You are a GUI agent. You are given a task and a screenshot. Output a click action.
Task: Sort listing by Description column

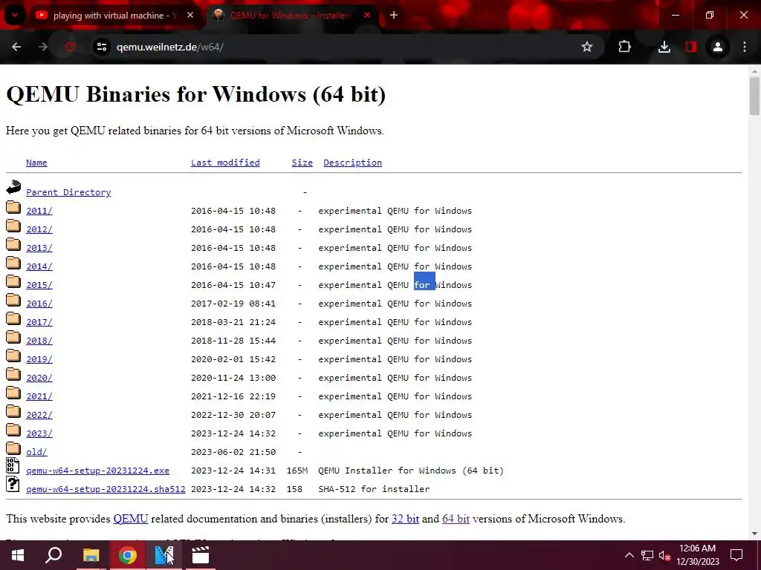pos(352,163)
